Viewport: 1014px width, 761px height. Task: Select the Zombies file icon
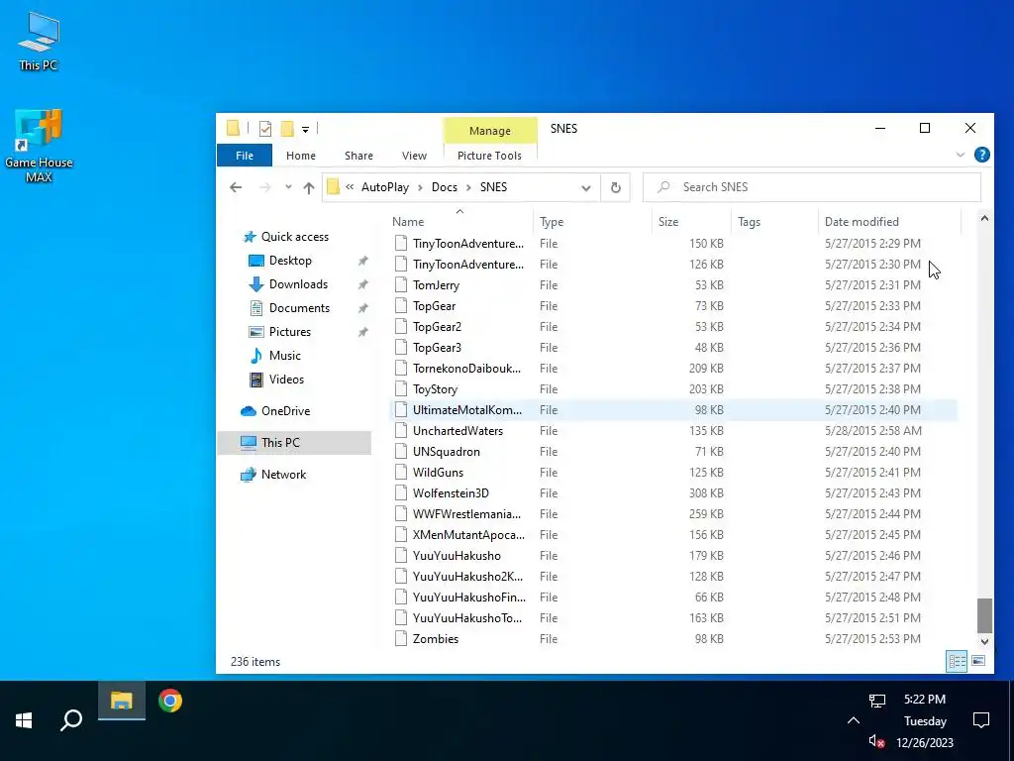coord(401,639)
